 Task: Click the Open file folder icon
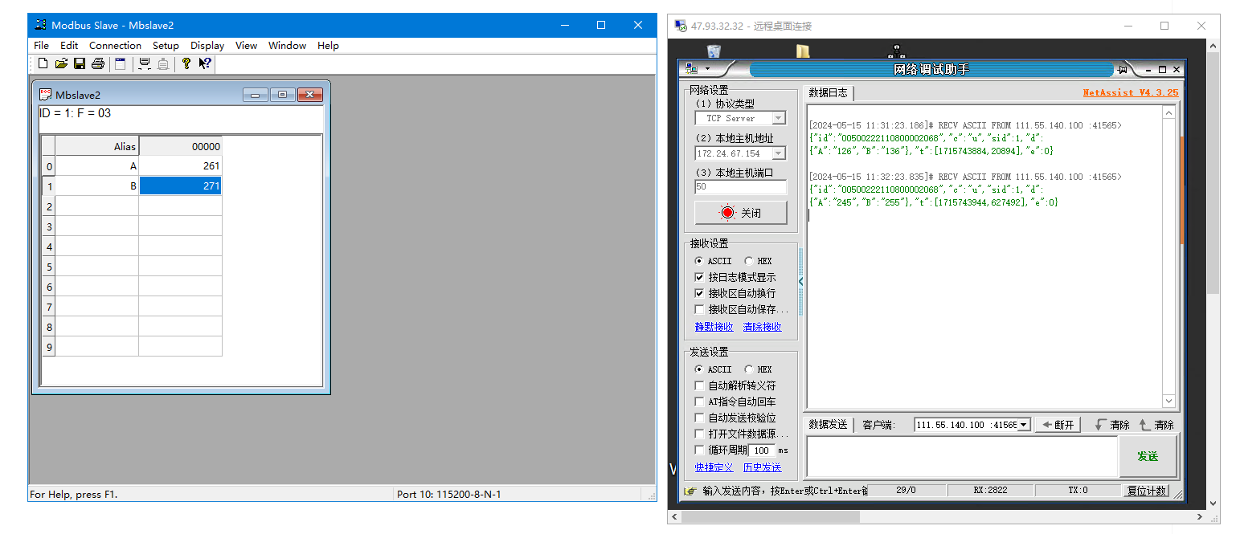pyautogui.click(x=61, y=63)
